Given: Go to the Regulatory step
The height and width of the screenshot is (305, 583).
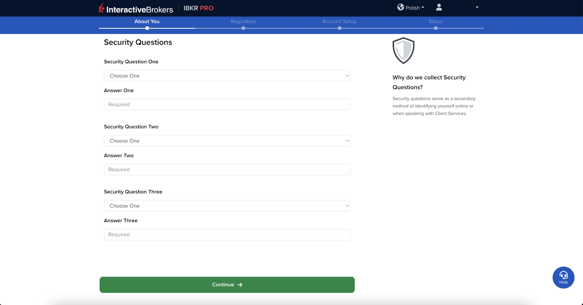Looking at the screenshot, I should 243,22.
